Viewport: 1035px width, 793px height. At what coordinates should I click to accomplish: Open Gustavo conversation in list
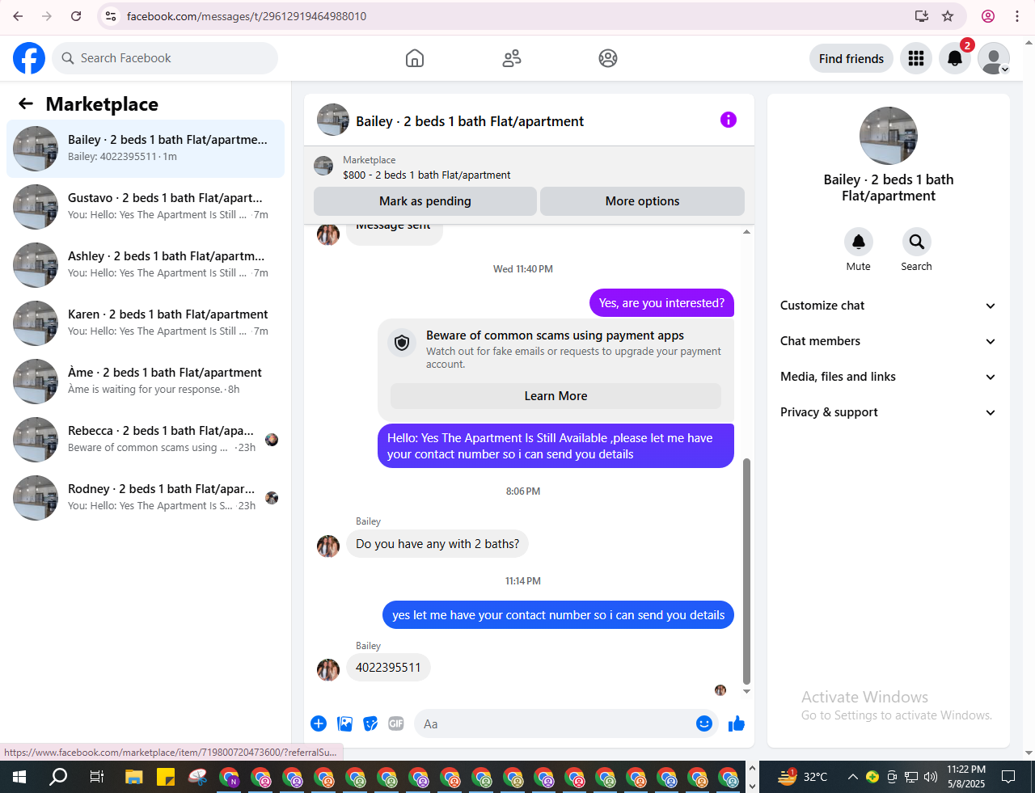tap(146, 207)
